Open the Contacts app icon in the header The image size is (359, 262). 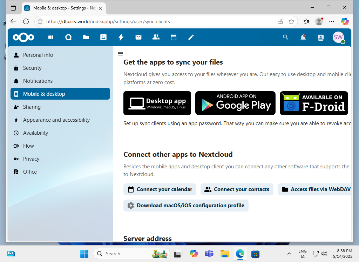pyautogui.click(x=156, y=37)
